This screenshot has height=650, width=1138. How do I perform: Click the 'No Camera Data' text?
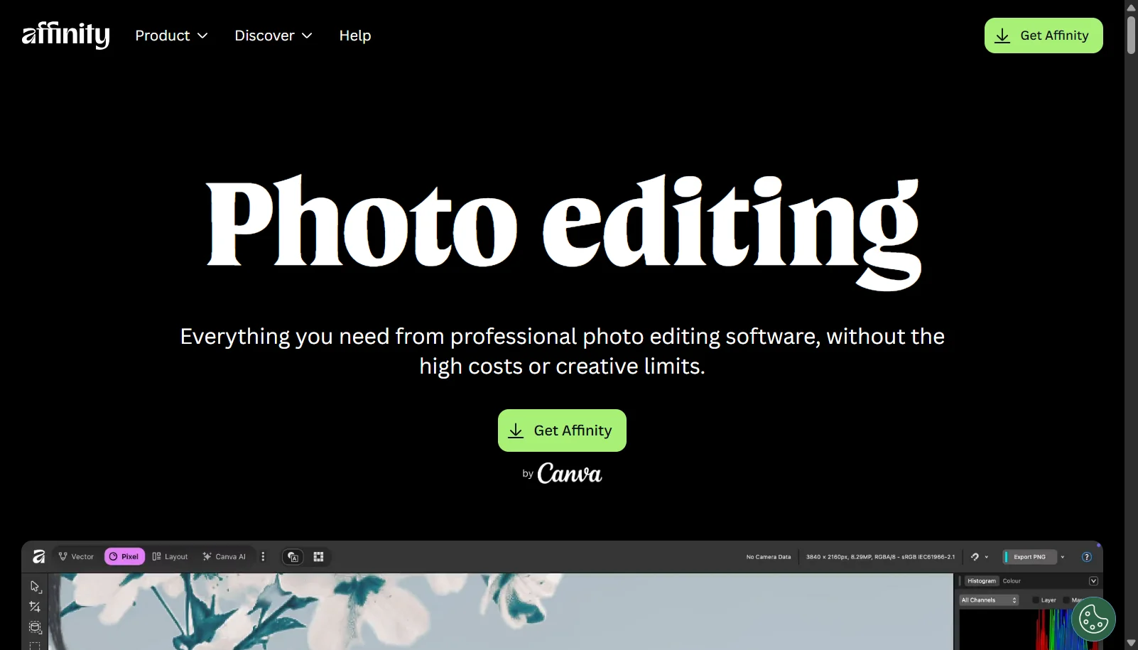click(769, 557)
